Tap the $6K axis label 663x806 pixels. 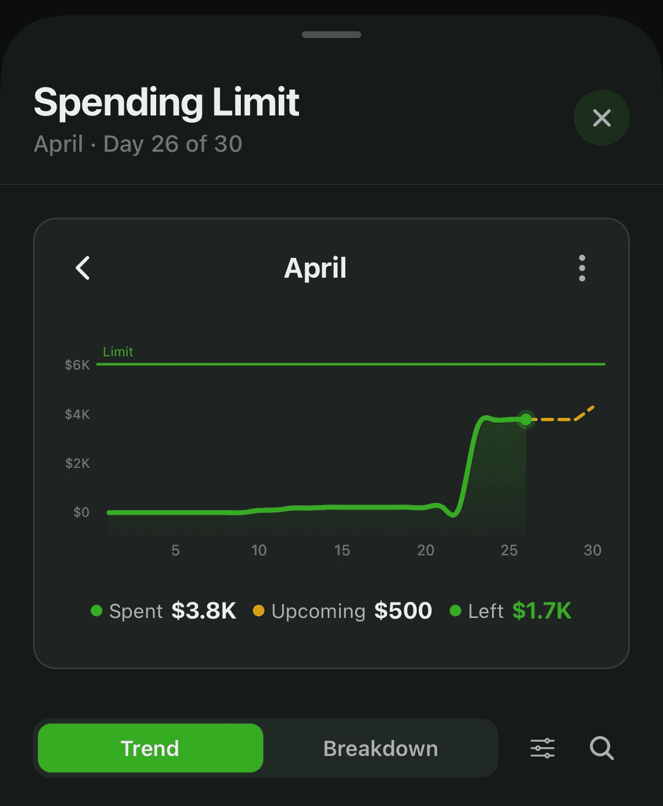77,365
